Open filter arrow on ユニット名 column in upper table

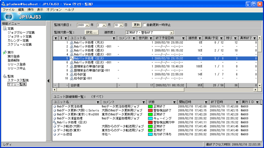click(x=114, y=38)
